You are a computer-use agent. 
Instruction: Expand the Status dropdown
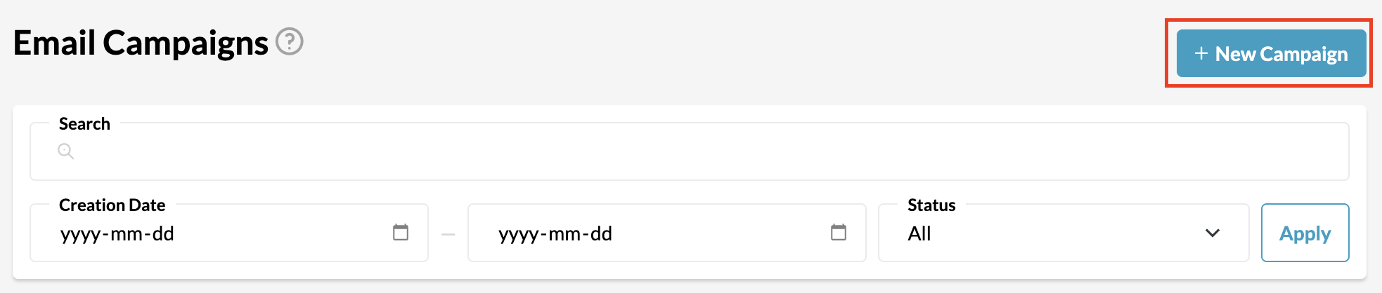point(1064,233)
